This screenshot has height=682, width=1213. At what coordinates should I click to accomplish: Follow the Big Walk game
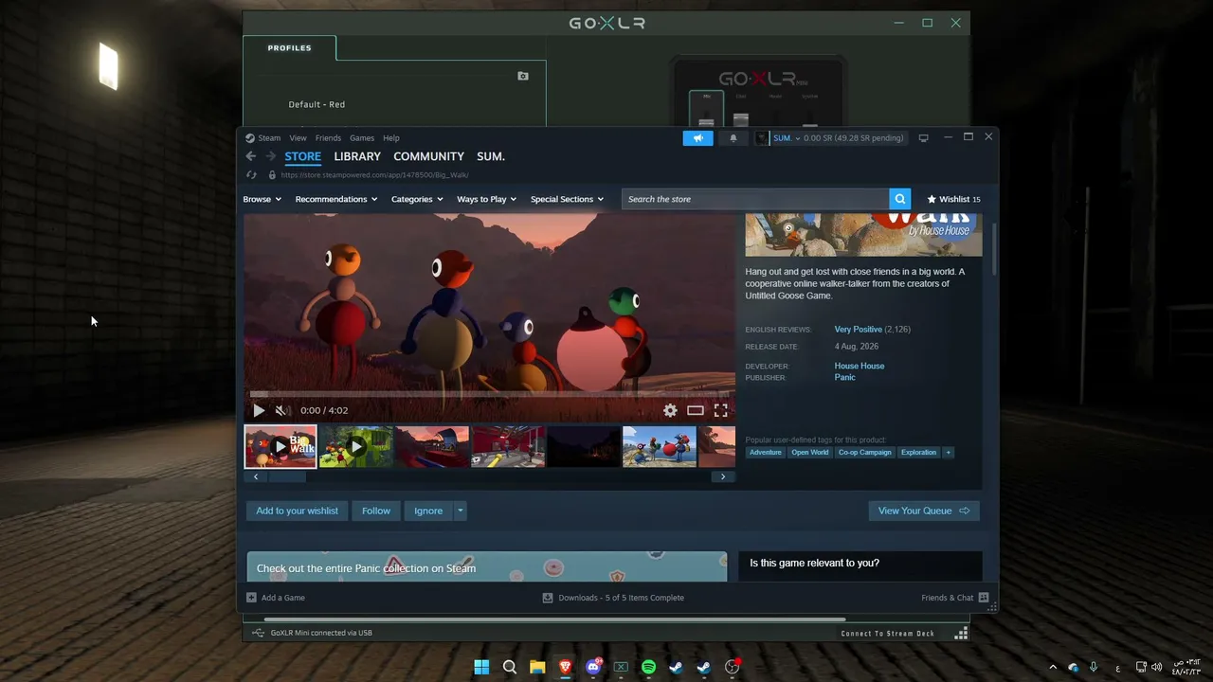(376, 511)
